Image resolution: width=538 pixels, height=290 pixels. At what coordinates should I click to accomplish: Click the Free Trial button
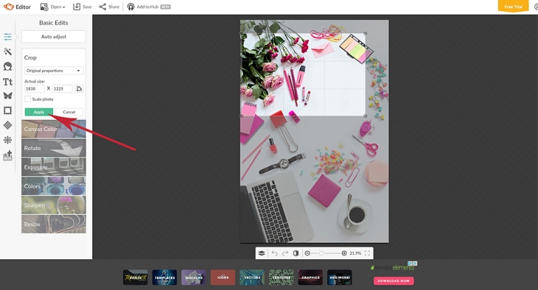[x=513, y=6]
